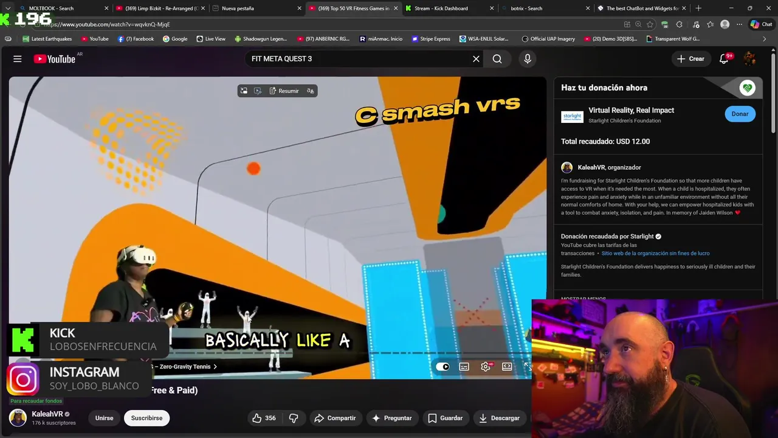Go to the YouTube home logo
Viewport: 778px width, 438px height.
[54, 59]
